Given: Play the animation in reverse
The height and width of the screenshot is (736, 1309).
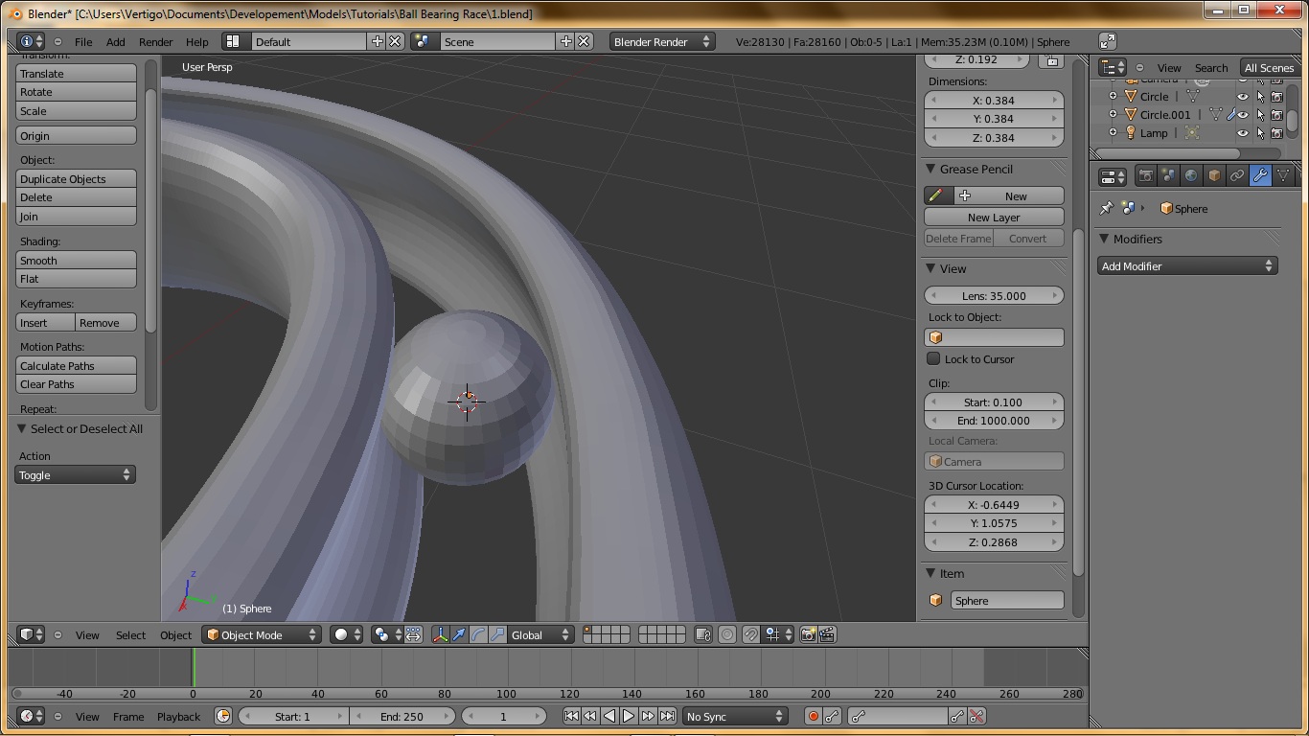Looking at the screenshot, I should (609, 716).
